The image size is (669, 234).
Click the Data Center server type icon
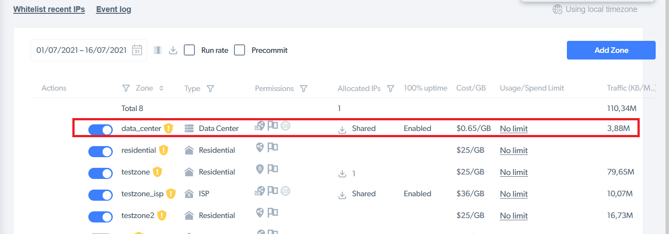[190, 128]
